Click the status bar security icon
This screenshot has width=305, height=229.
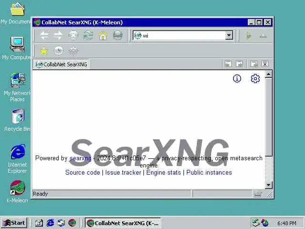pyautogui.click(x=258, y=194)
